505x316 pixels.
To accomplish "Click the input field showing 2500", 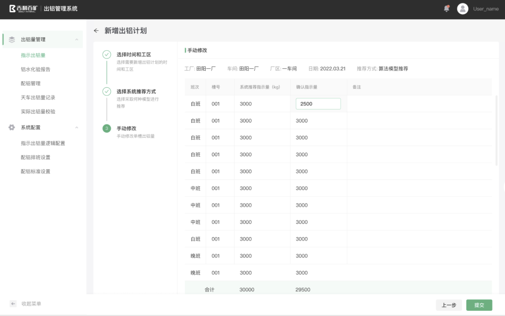I will click(x=318, y=104).
